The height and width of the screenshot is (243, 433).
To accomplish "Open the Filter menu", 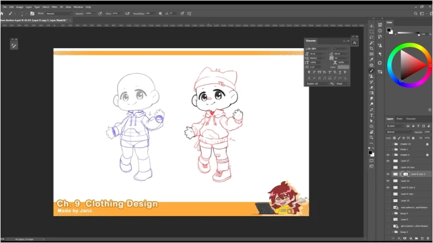I will 55,7.
